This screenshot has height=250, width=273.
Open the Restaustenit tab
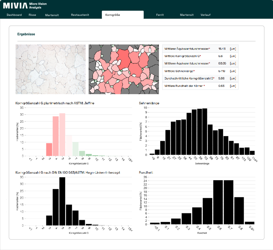pyautogui.click(x=80, y=15)
